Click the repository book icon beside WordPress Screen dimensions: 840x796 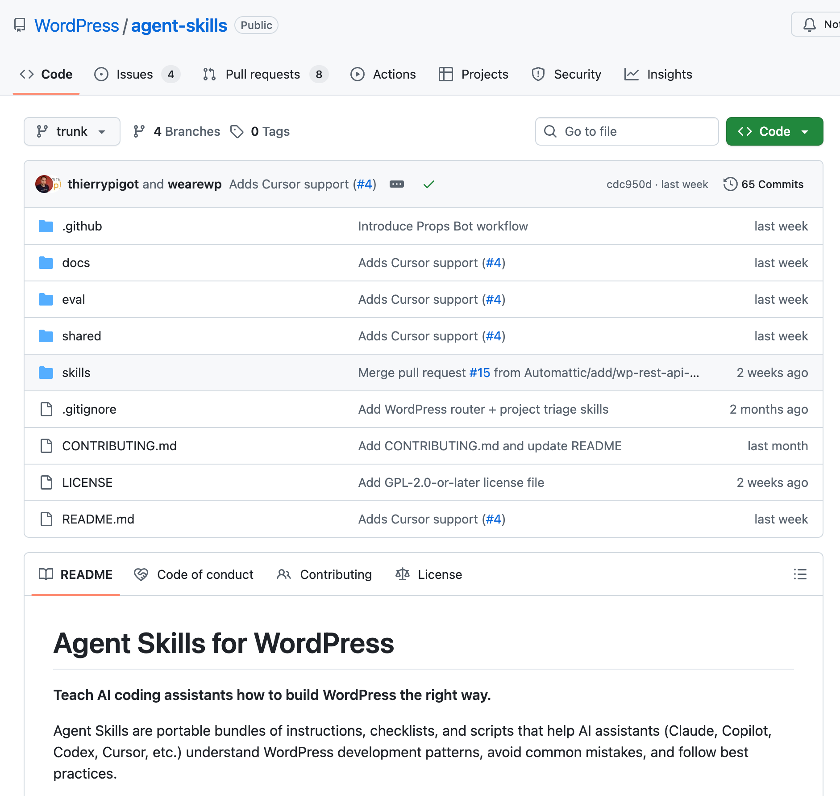(20, 25)
